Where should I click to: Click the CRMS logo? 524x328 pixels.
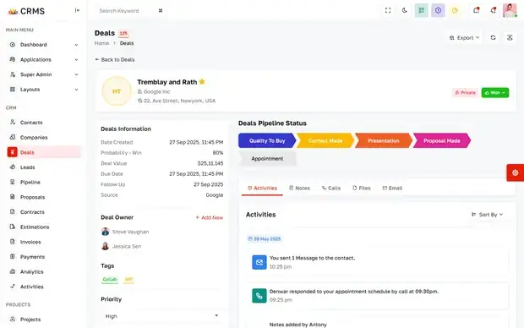[x=26, y=11]
